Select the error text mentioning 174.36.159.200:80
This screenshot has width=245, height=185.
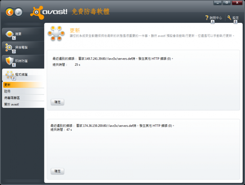tap(112, 126)
